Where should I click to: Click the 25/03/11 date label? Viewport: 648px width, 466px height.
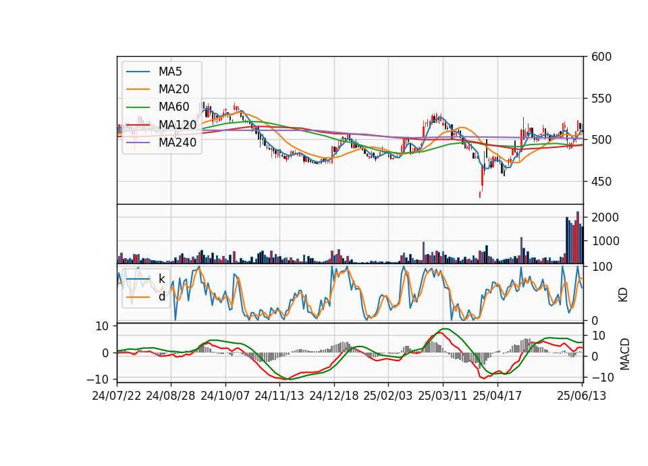click(443, 396)
